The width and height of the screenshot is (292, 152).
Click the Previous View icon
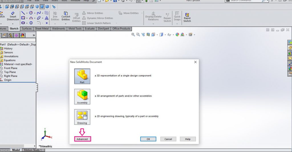(x=143, y=35)
